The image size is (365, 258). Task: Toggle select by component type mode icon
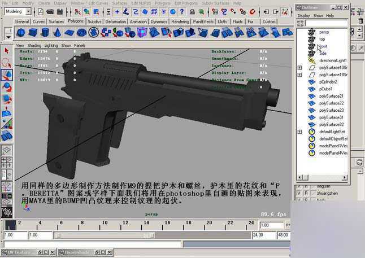(96, 11)
